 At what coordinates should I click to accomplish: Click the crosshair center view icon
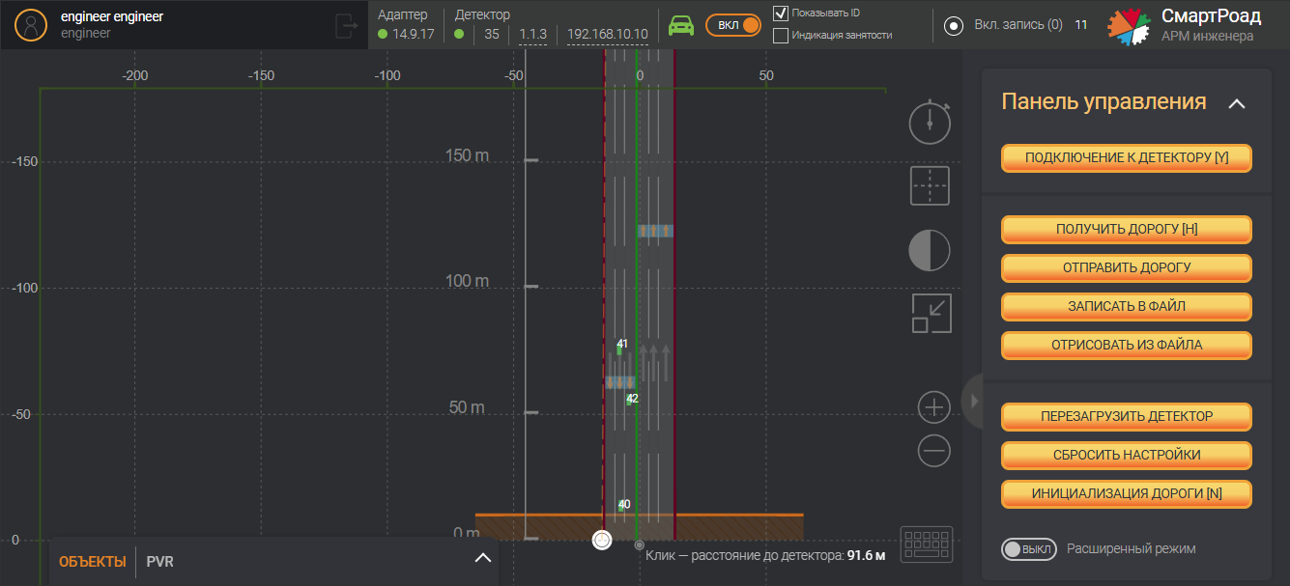930,185
